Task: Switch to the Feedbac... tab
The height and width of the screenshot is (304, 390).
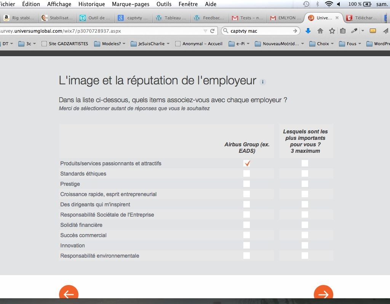Action: 209,17
